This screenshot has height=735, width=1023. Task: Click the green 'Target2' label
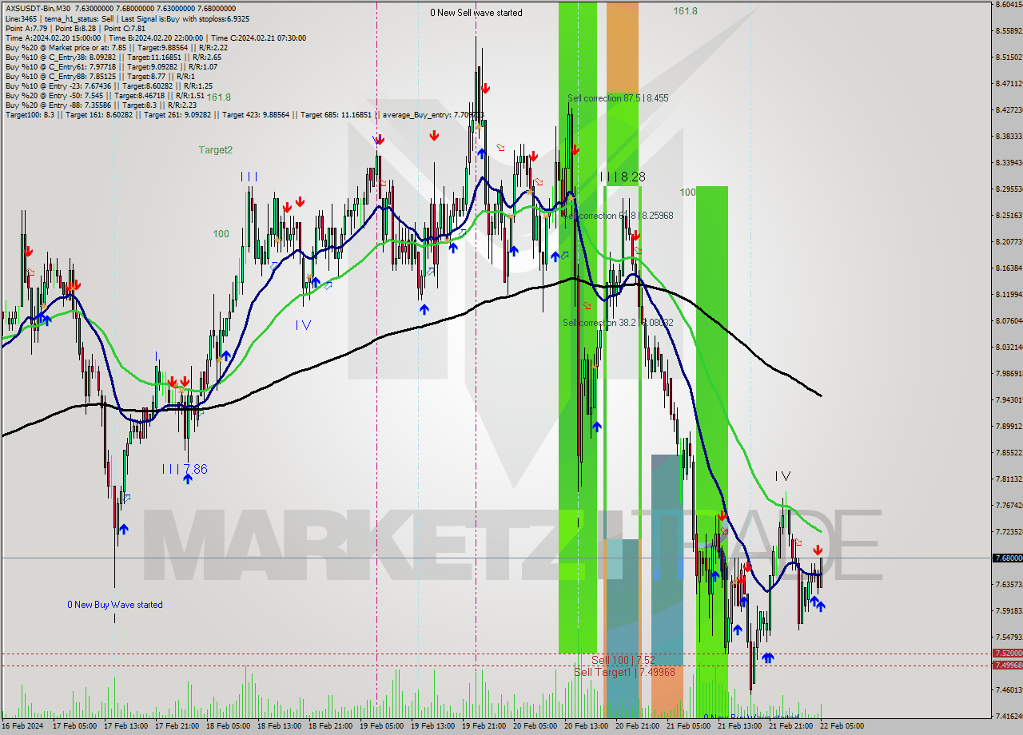click(x=216, y=149)
